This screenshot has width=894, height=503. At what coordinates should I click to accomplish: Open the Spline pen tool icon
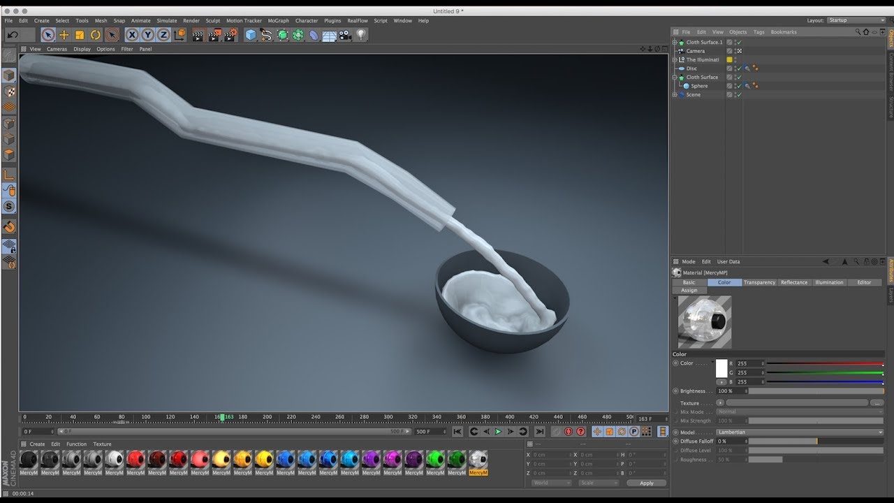(x=266, y=35)
